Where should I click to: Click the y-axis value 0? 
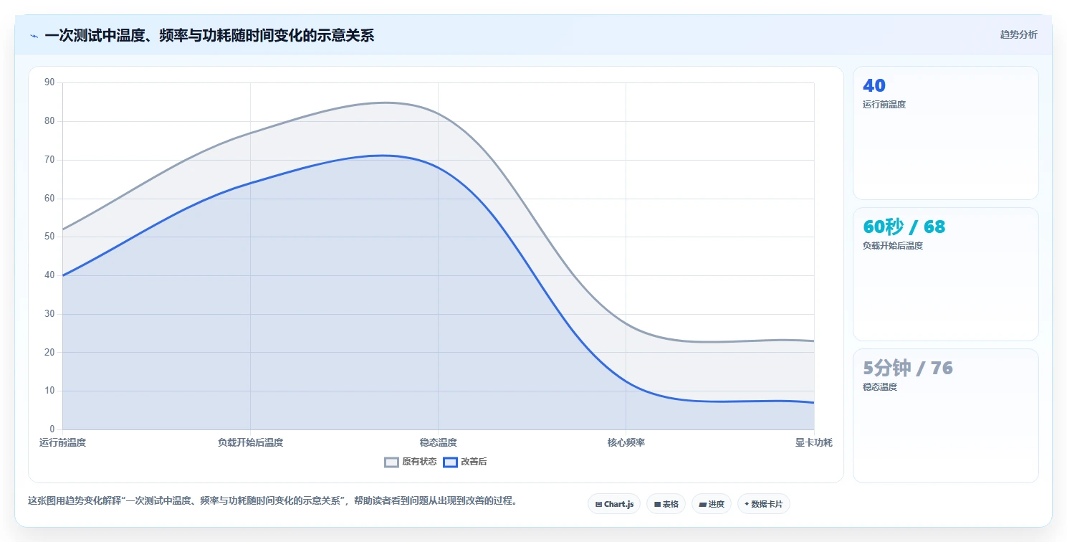pos(52,429)
